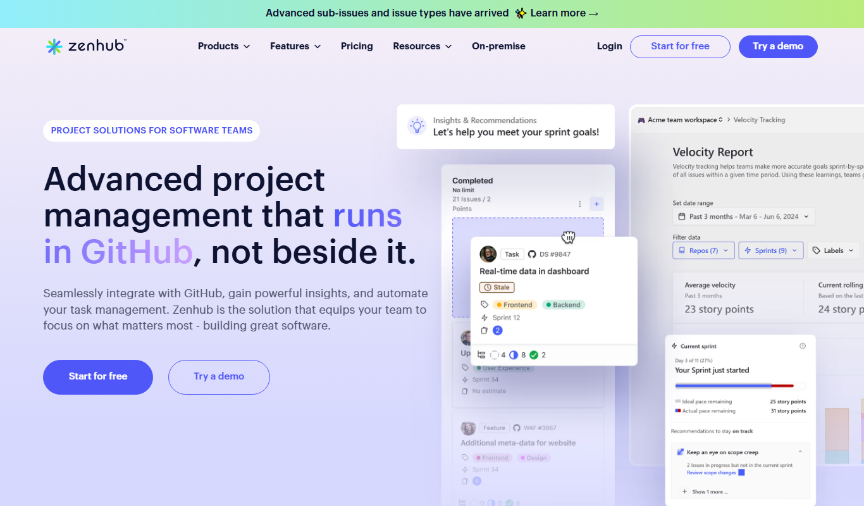Click Learn more in the announcement banner

564,13
